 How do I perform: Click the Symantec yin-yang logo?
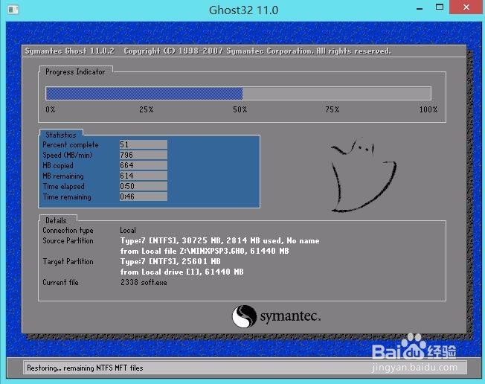pyautogui.click(x=244, y=316)
